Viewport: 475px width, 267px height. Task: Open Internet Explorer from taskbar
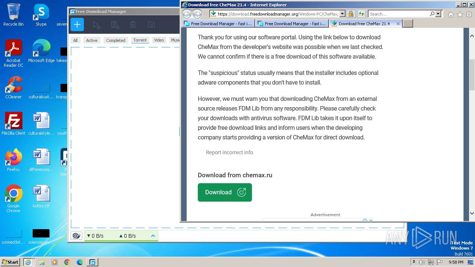pos(28,262)
